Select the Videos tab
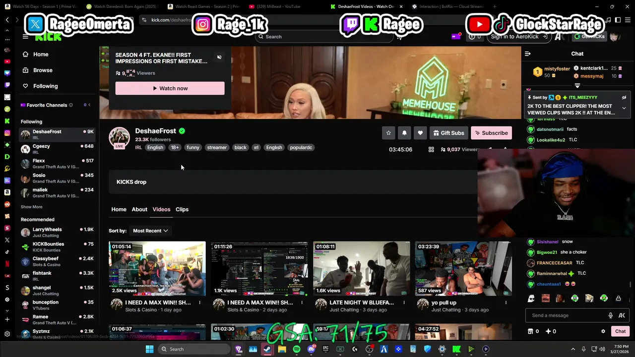This screenshot has height=357, width=635. coord(161,209)
